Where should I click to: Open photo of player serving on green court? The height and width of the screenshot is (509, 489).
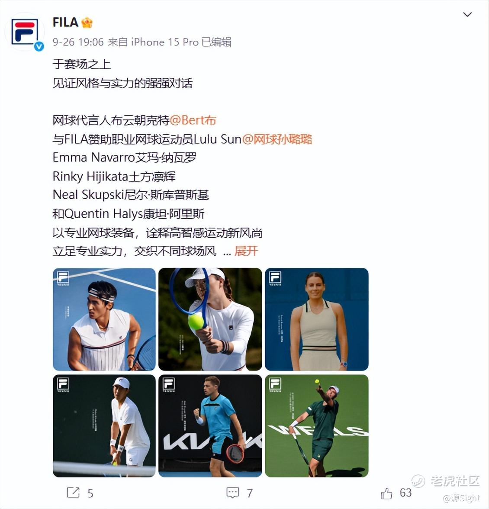(x=317, y=426)
